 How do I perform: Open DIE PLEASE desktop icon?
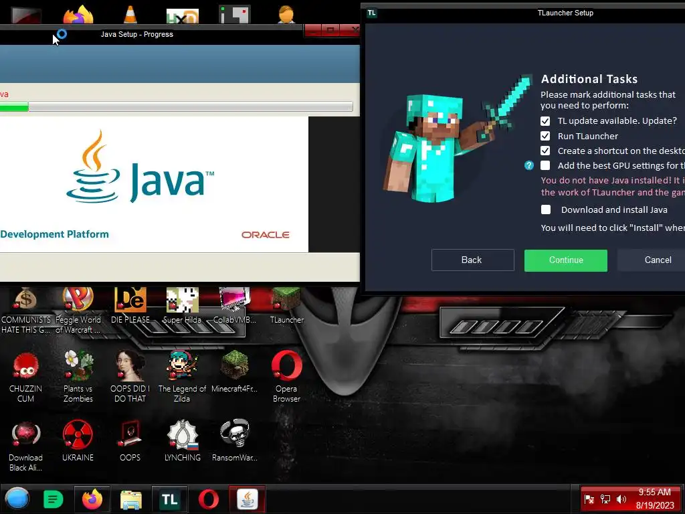pyautogui.click(x=130, y=306)
